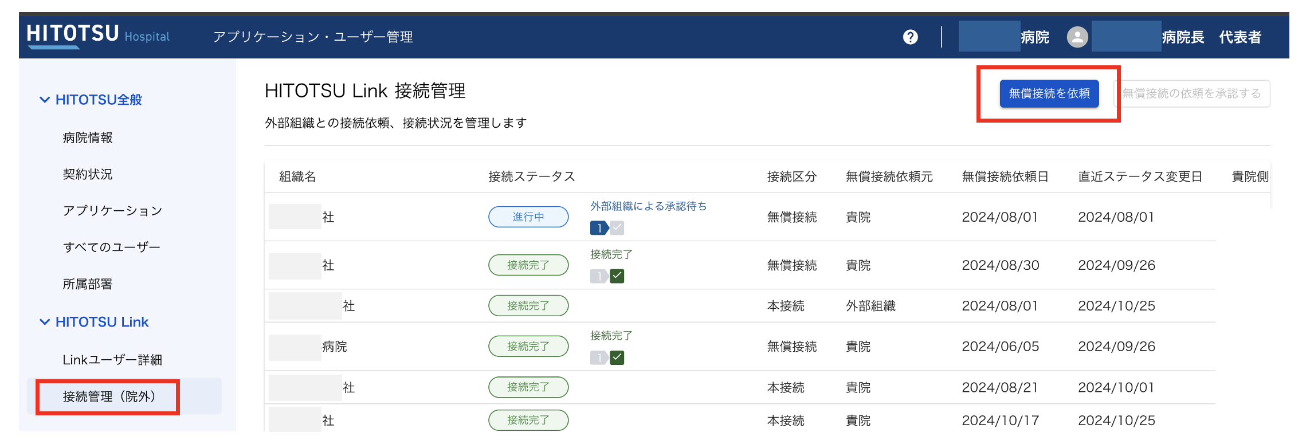1310x448 pixels.
Task: Click 病院 organization name in 2024/06/05 row
Action: 335,347
